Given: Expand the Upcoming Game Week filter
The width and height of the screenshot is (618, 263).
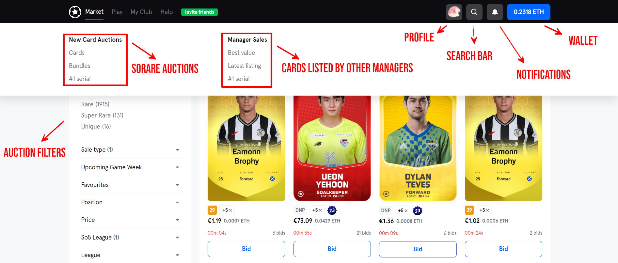Looking at the screenshot, I should (130, 167).
